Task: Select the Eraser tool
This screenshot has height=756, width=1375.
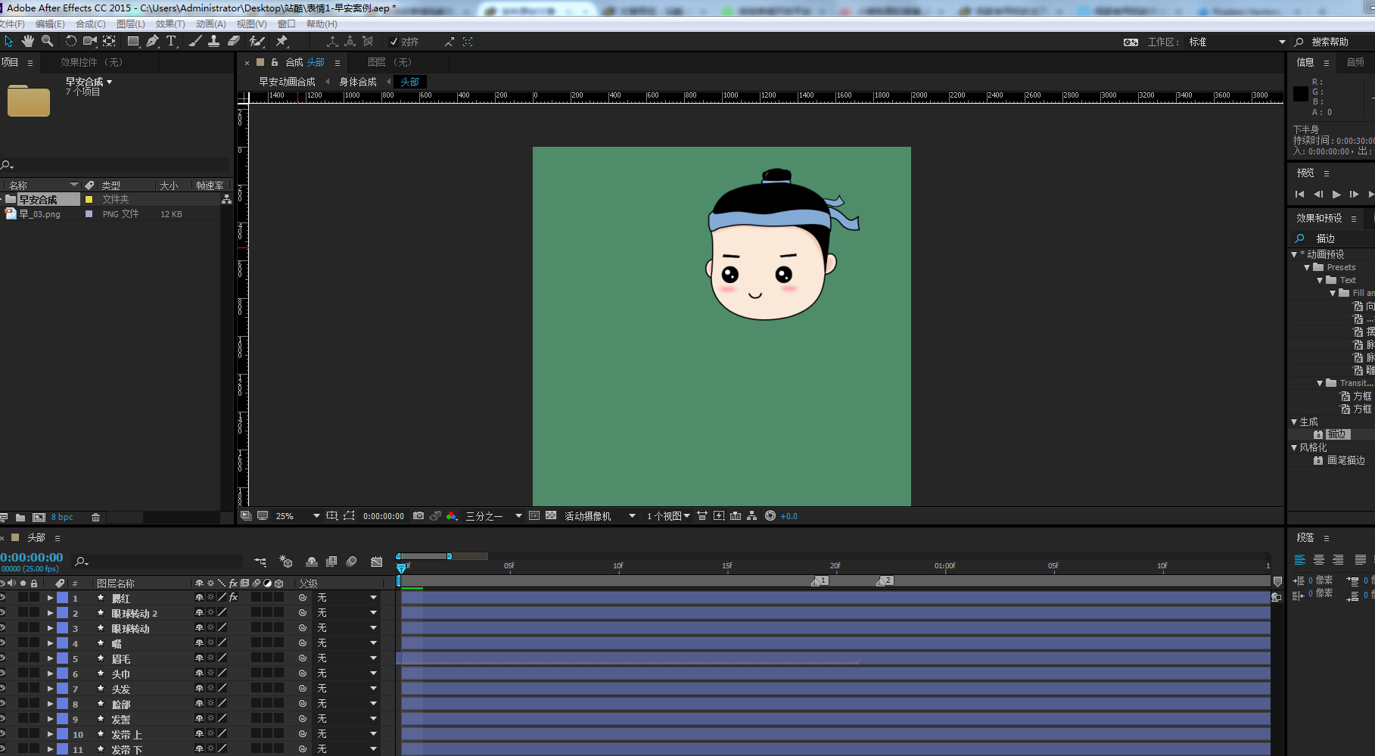Action: point(234,41)
